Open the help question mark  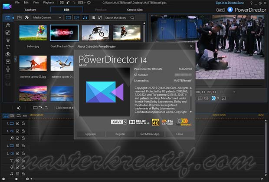coord(251,3)
